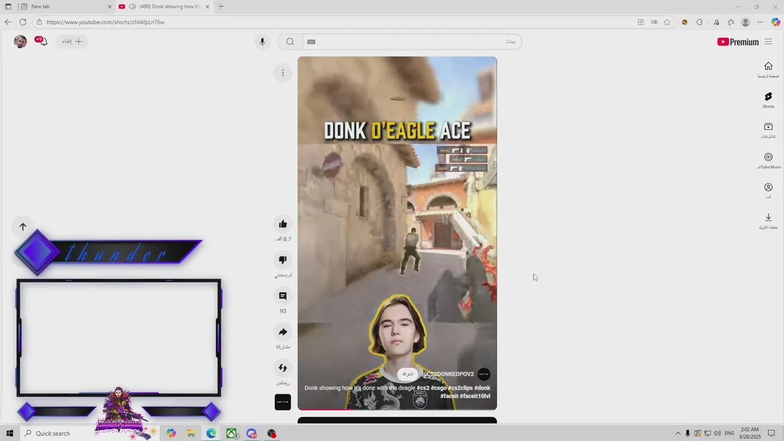Image resolution: width=784 pixels, height=441 pixels.
Task: Open the Short's three-dot options menu
Action: tap(282, 73)
